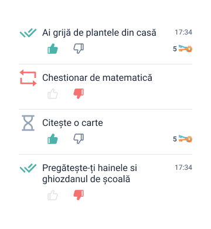Click thumbs up for plant care task
211x229 pixels.
(53, 49)
